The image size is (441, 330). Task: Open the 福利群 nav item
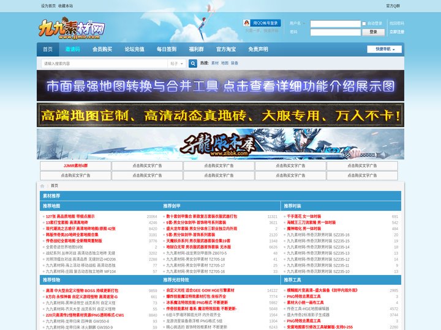click(197, 49)
